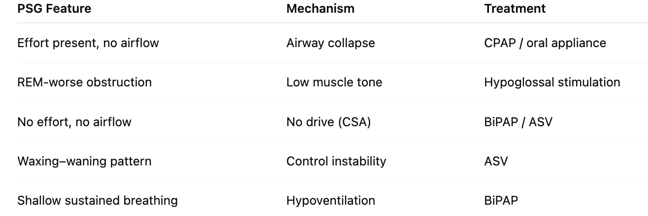648x216 pixels.
Task: Select the "Airway collapse" mechanism cell
Action: pyautogui.click(x=330, y=43)
